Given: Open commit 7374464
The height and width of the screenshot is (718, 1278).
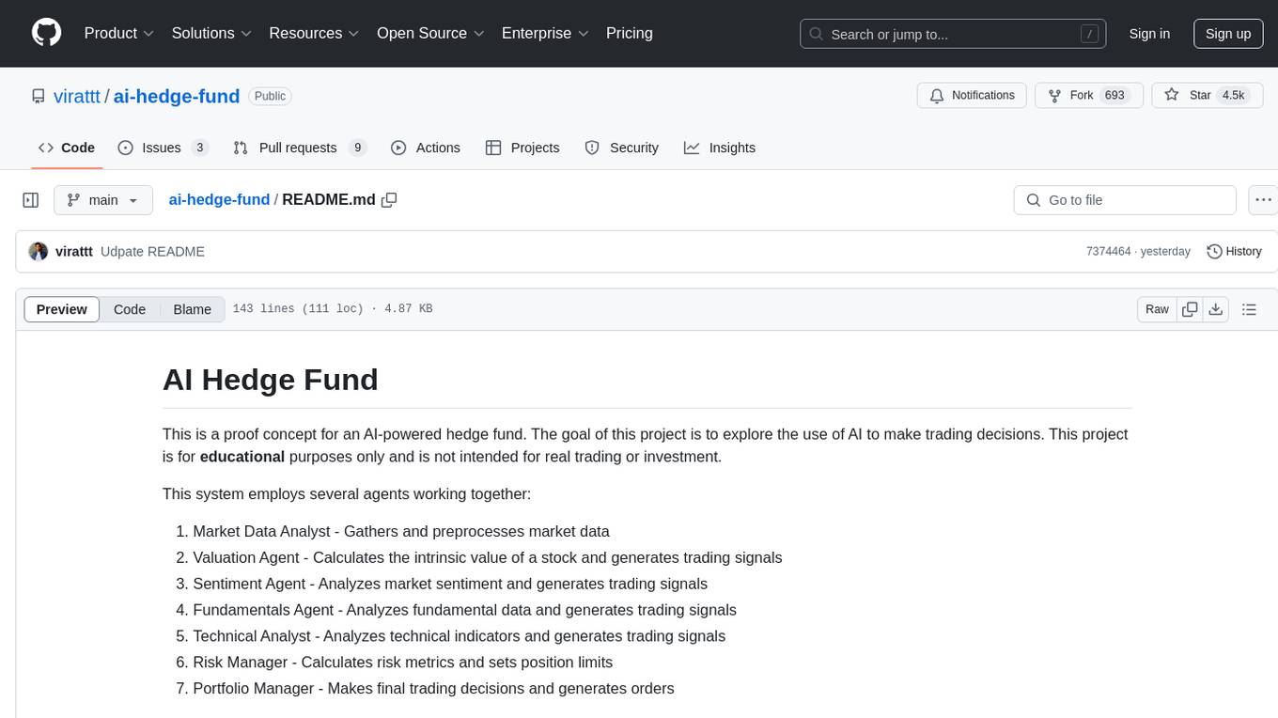Looking at the screenshot, I should 1108,252.
